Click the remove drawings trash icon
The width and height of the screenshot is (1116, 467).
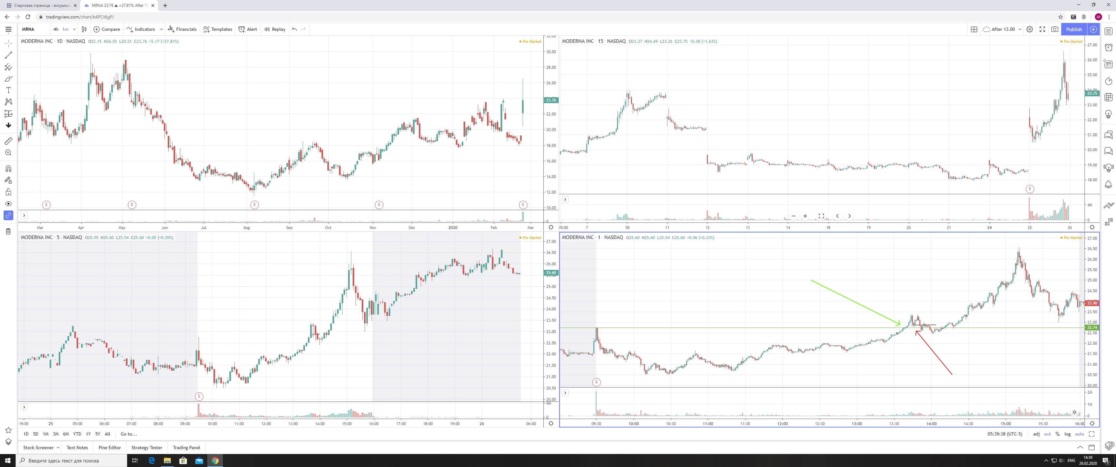(x=8, y=231)
